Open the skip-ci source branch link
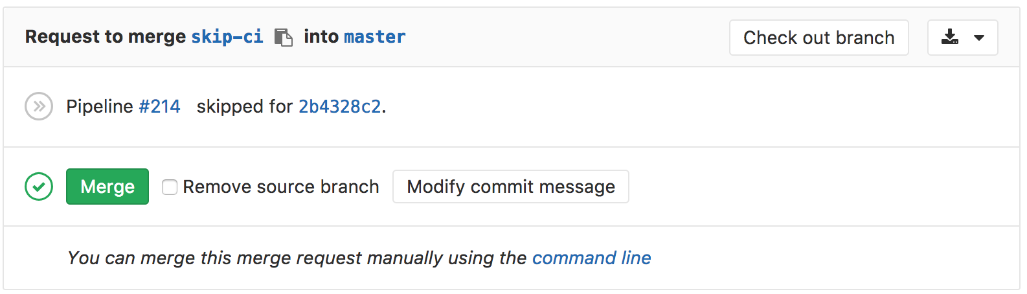This screenshot has height=294, width=1027. (227, 37)
